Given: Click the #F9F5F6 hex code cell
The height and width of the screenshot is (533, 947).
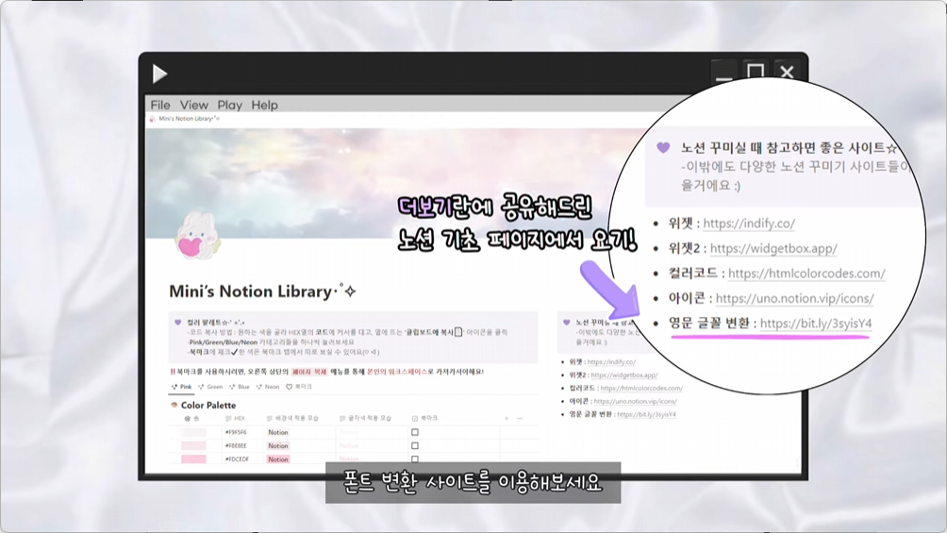Looking at the screenshot, I should 236,432.
